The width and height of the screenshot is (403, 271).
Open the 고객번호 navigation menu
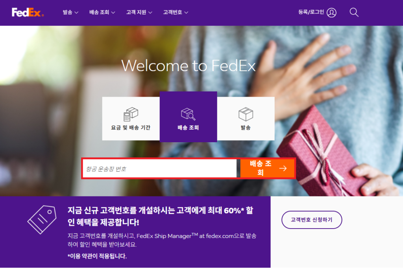176,12
